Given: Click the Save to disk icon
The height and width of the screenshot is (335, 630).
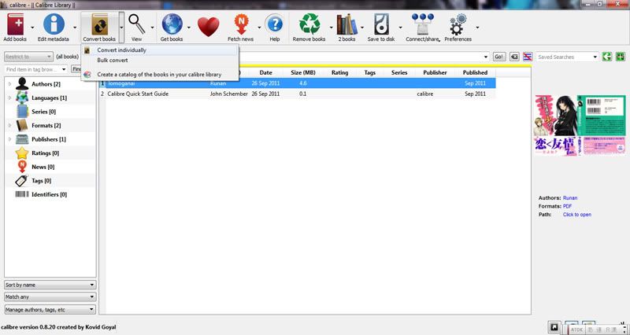Looking at the screenshot, I should coord(381,24).
